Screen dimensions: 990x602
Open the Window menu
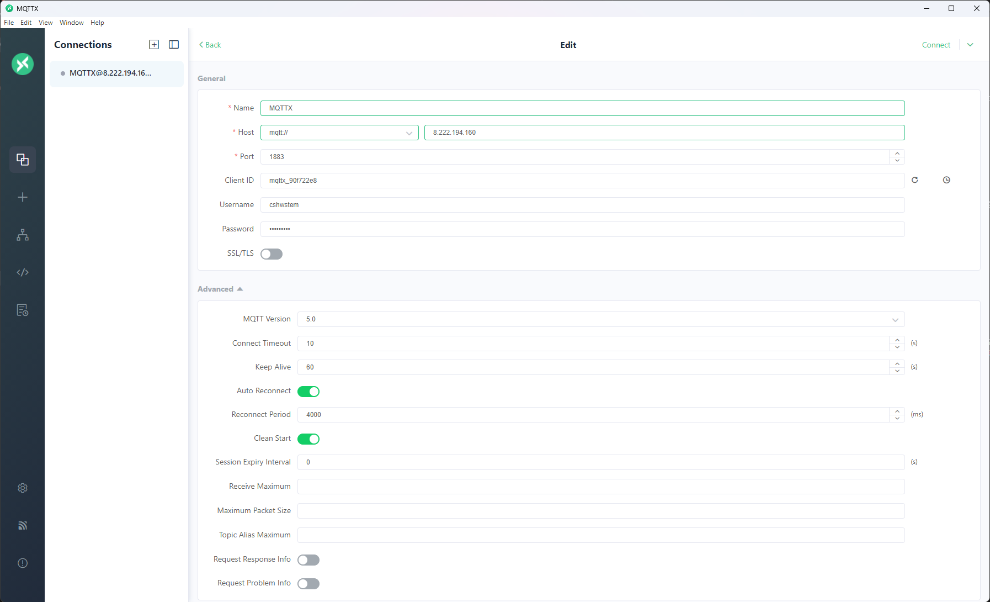click(72, 23)
